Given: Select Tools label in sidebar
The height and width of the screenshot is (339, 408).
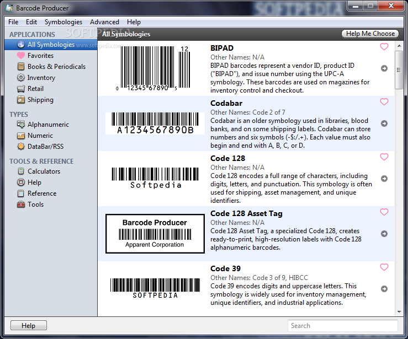Looking at the screenshot, I should (36, 205).
